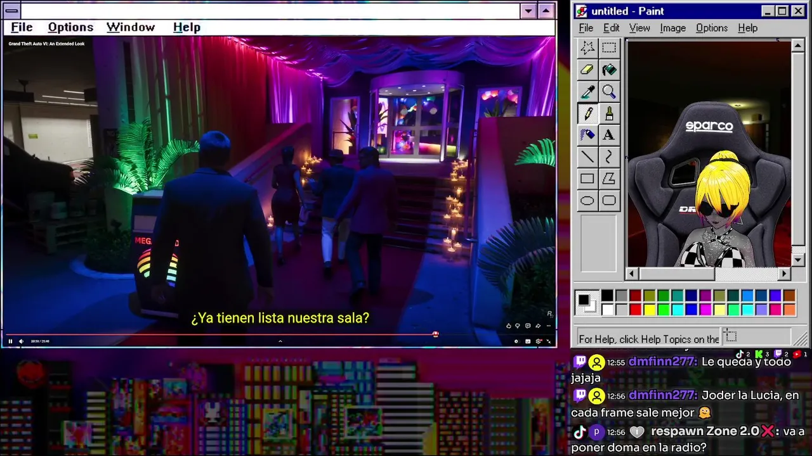Open the three-dot more options on the video

pyautogui.click(x=548, y=326)
